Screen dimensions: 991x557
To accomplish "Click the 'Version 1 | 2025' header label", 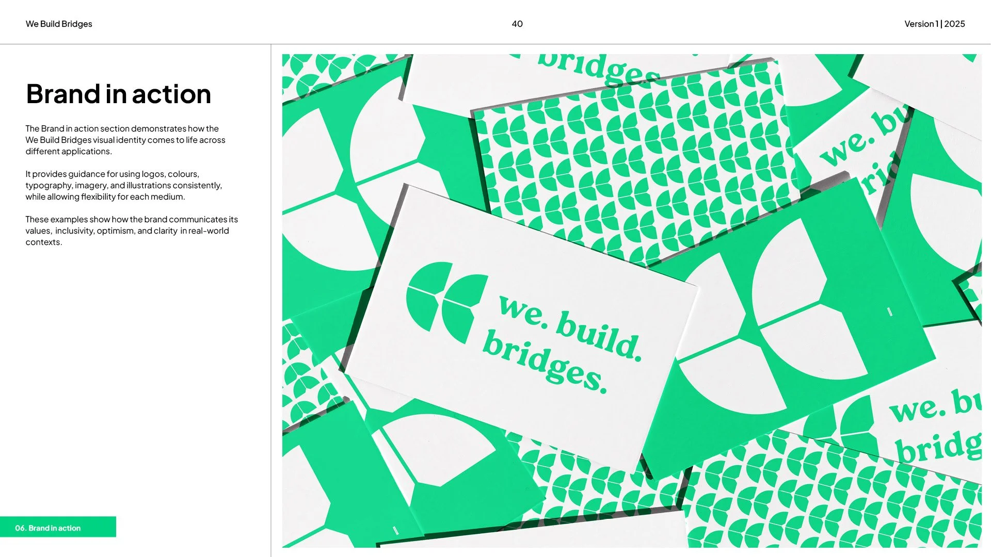I will click(x=934, y=24).
